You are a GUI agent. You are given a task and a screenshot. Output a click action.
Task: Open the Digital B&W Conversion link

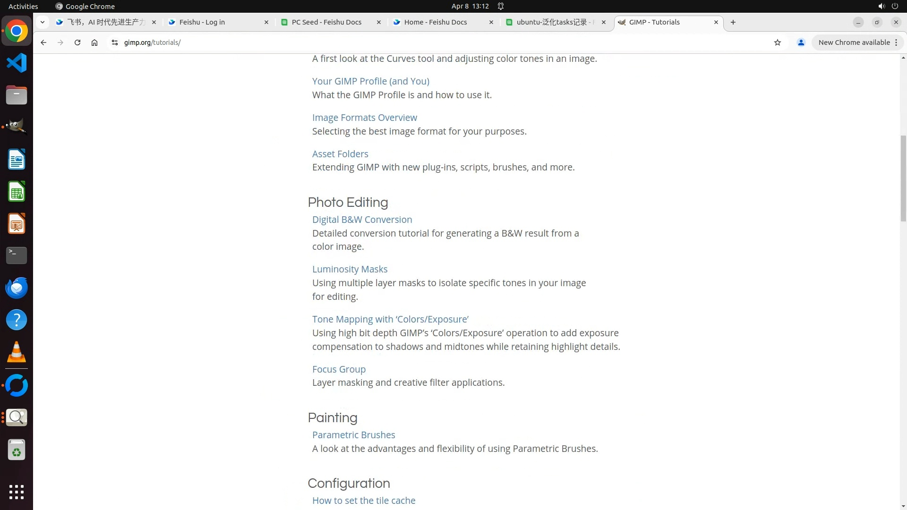362,220
